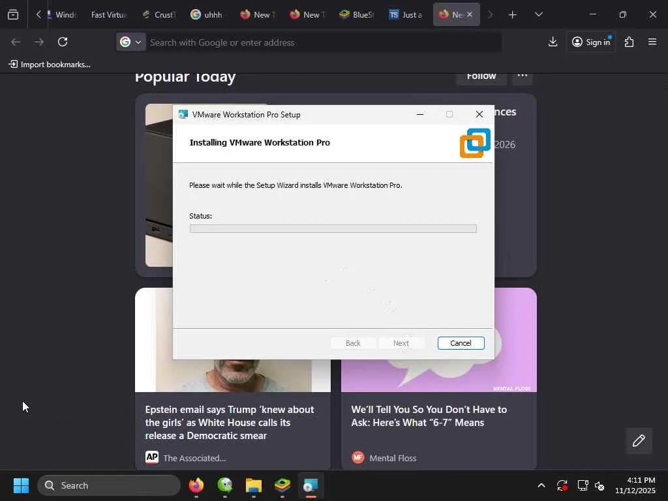Open the Popular Today more options menu
This screenshot has height=501, width=668.
coord(523,77)
